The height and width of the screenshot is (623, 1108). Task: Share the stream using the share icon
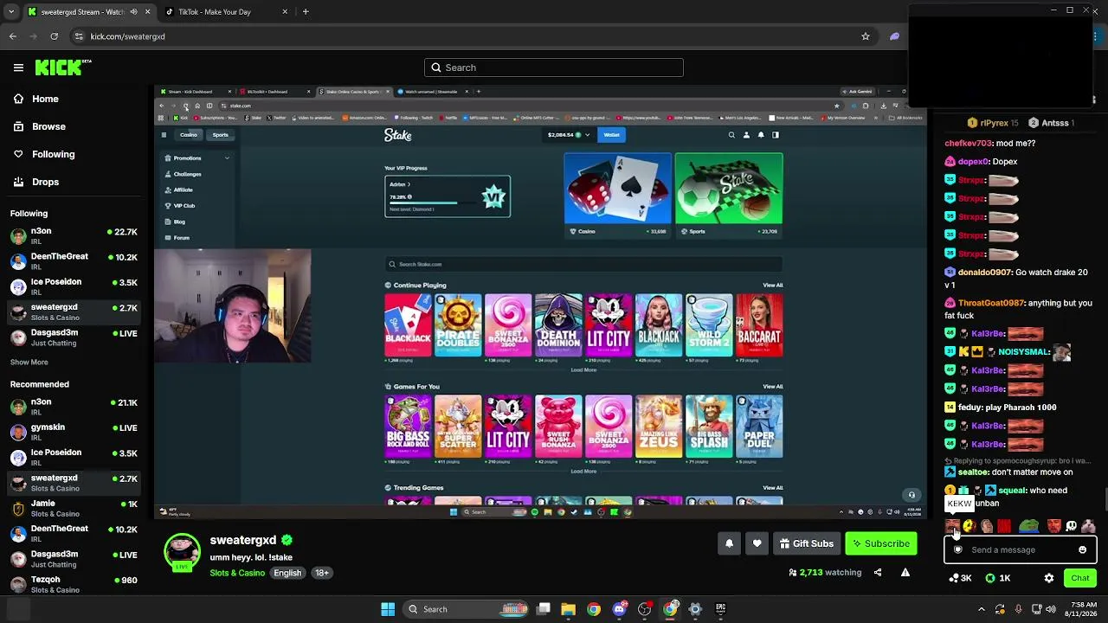tap(878, 572)
